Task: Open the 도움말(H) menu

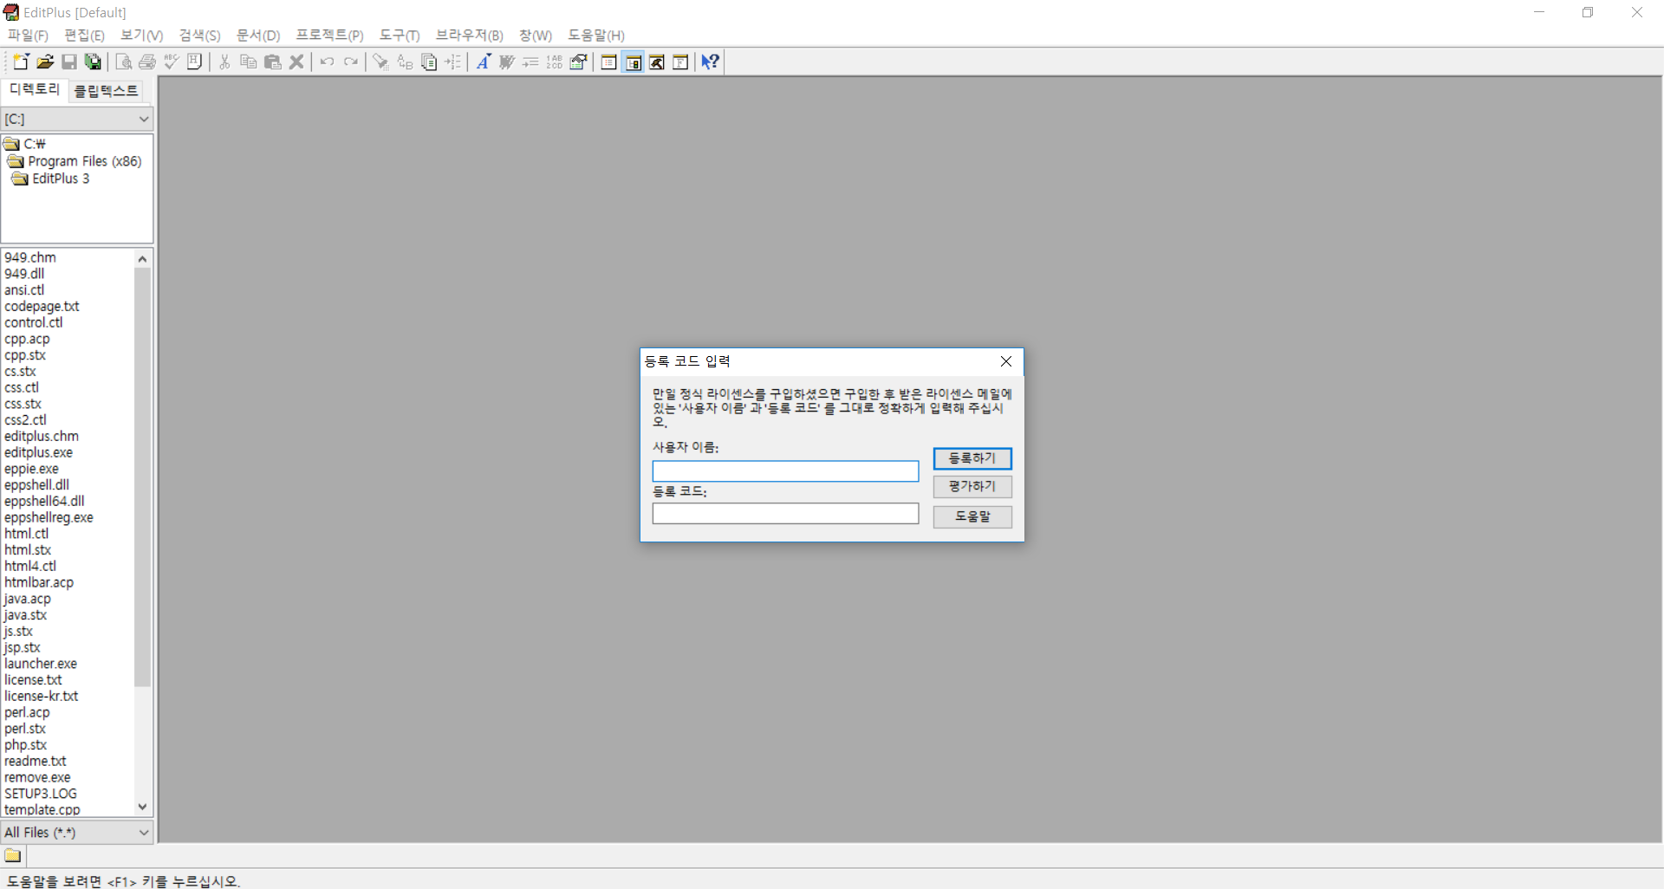Action: [595, 36]
